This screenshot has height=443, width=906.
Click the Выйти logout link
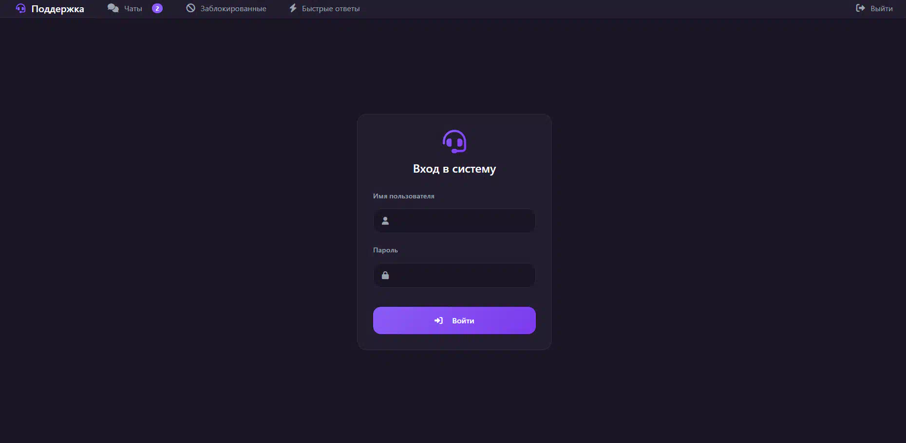882,9
